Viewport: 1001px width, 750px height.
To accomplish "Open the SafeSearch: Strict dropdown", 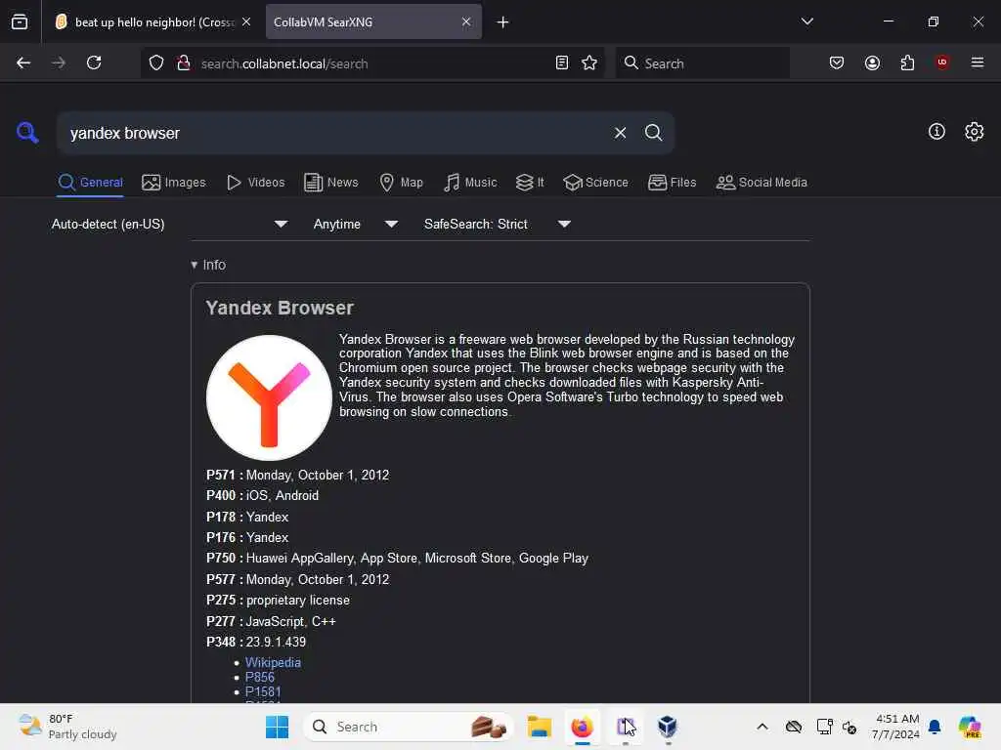I will point(498,224).
